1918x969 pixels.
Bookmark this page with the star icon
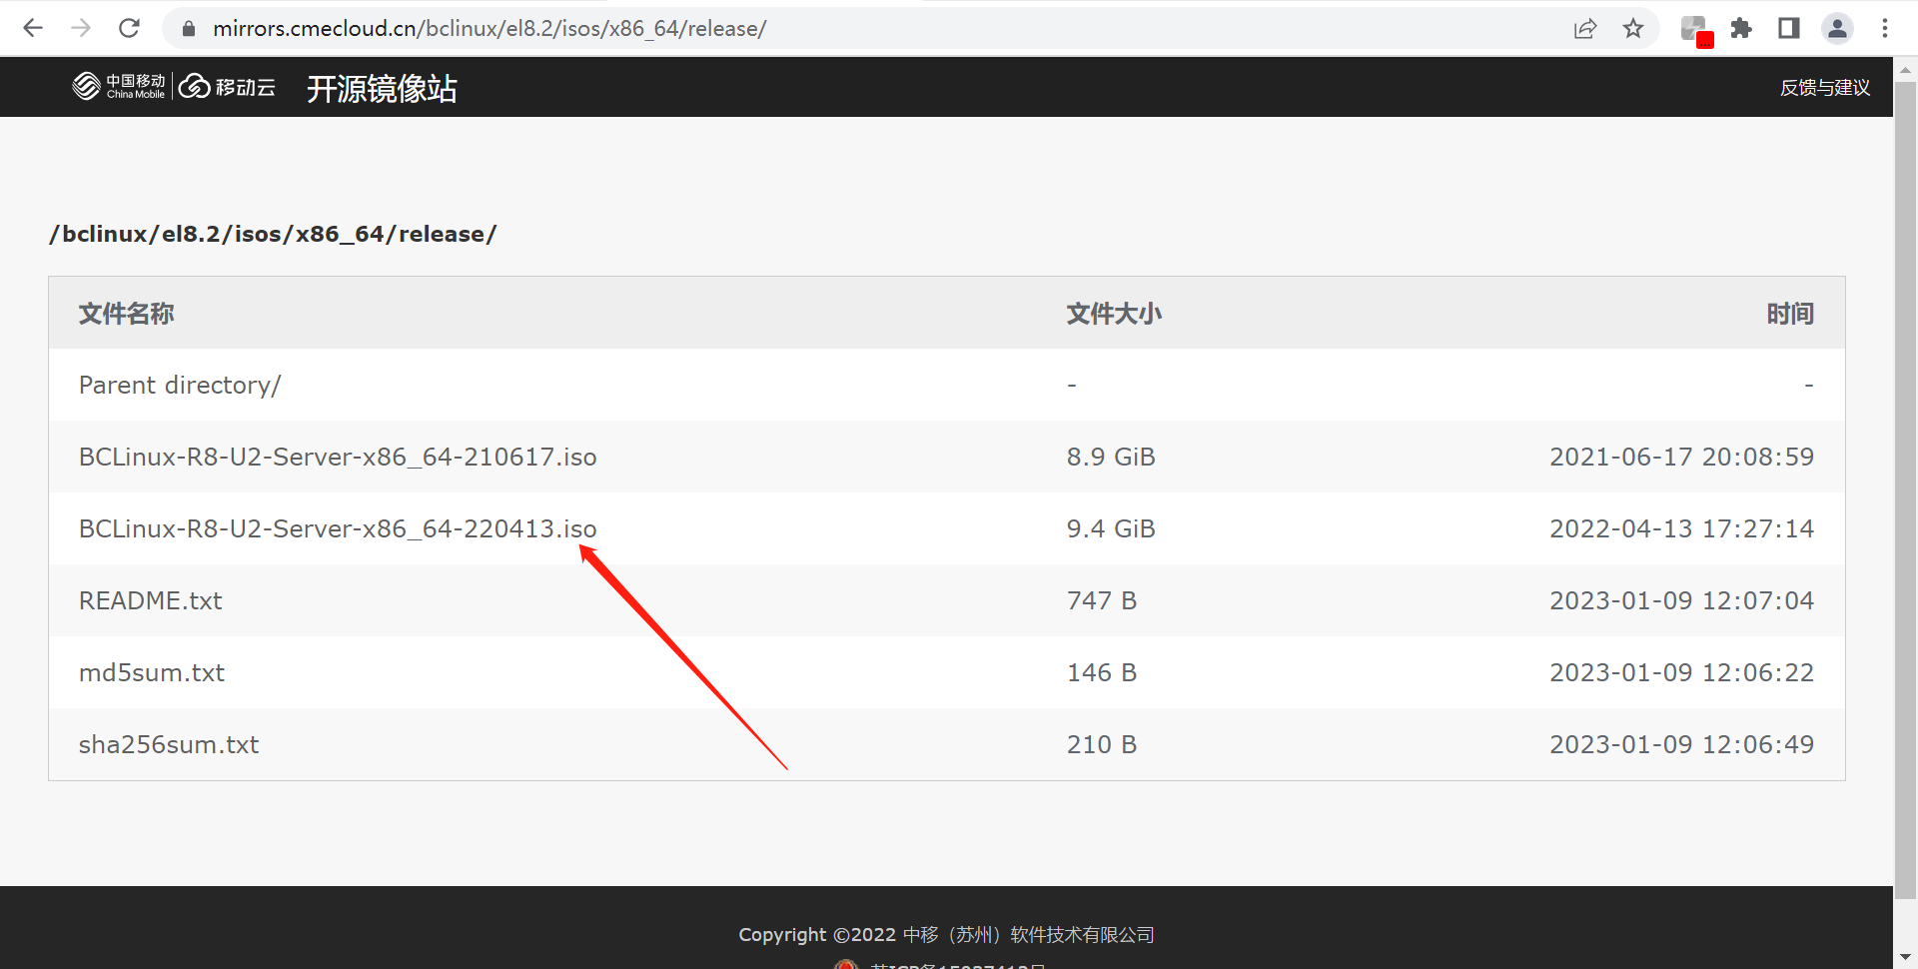(1633, 28)
